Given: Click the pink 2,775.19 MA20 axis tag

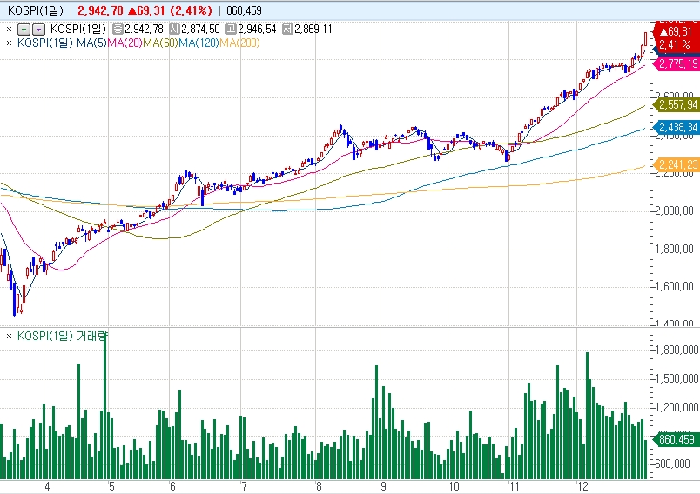Looking at the screenshot, I should click(x=676, y=64).
